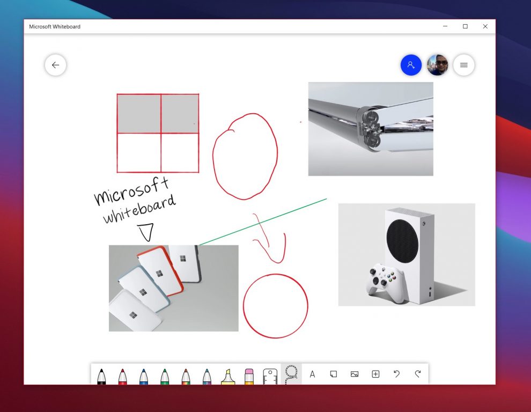Screen dimensions: 531x412
Task: Redo the last action
Action: tap(418, 374)
